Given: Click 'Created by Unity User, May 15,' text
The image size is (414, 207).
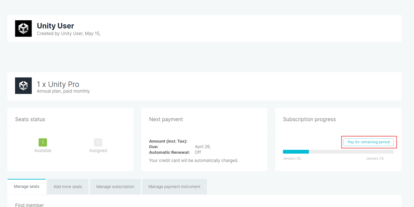Looking at the screenshot, I should click(69, 34).
